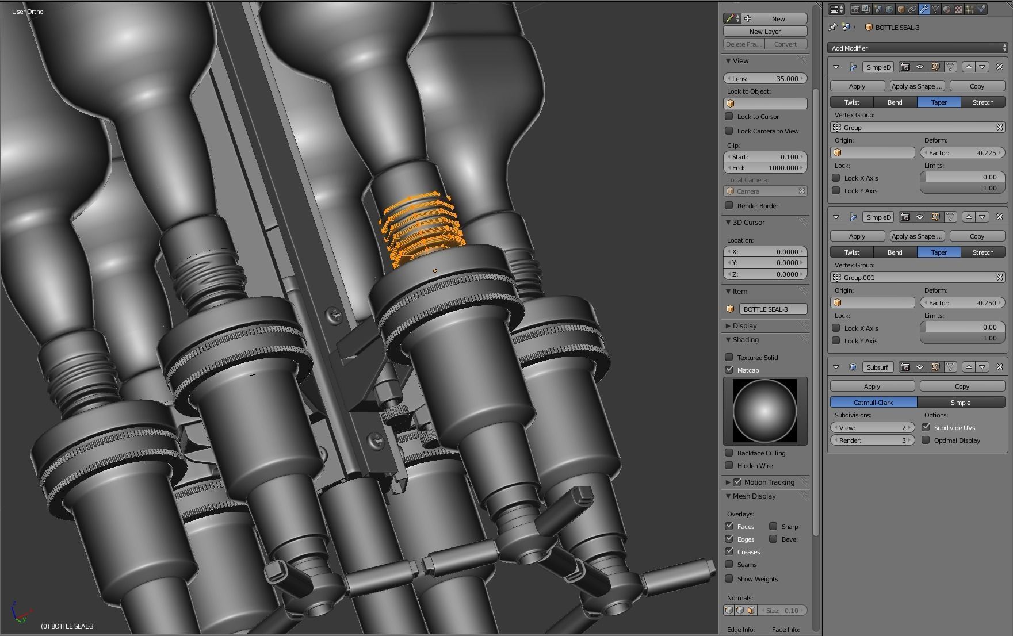Screen dimensions: 1013x636
Task: Hide second SimpleDeform modifier in viewport
Action: 920,217
